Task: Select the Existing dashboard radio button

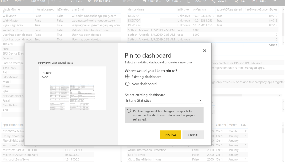Action: coord(127,77)
